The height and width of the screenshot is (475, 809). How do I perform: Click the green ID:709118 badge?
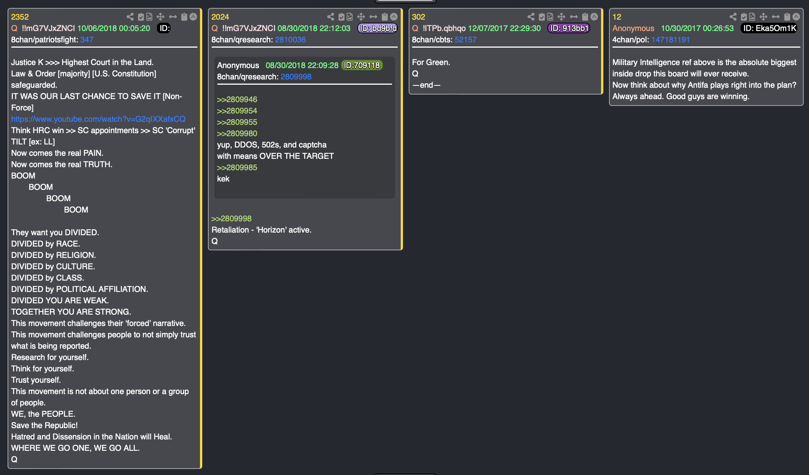[362, 65]
